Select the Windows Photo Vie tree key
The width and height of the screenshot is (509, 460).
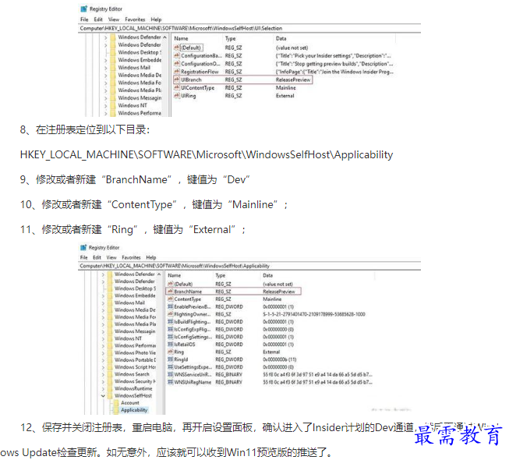135,352
